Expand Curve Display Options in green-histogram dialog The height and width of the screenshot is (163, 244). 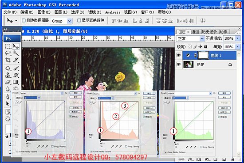tap(165, 152)
